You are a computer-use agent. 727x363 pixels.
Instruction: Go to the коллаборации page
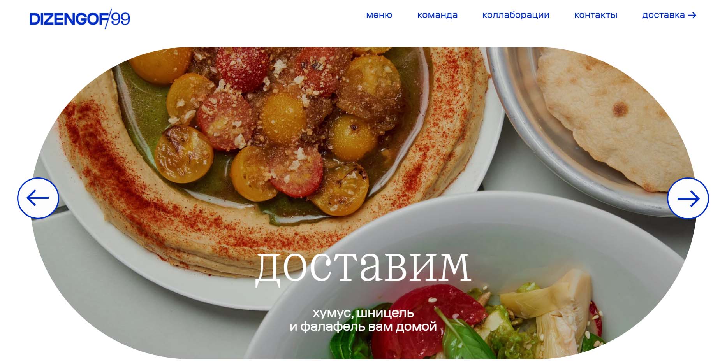pos(516,15)
